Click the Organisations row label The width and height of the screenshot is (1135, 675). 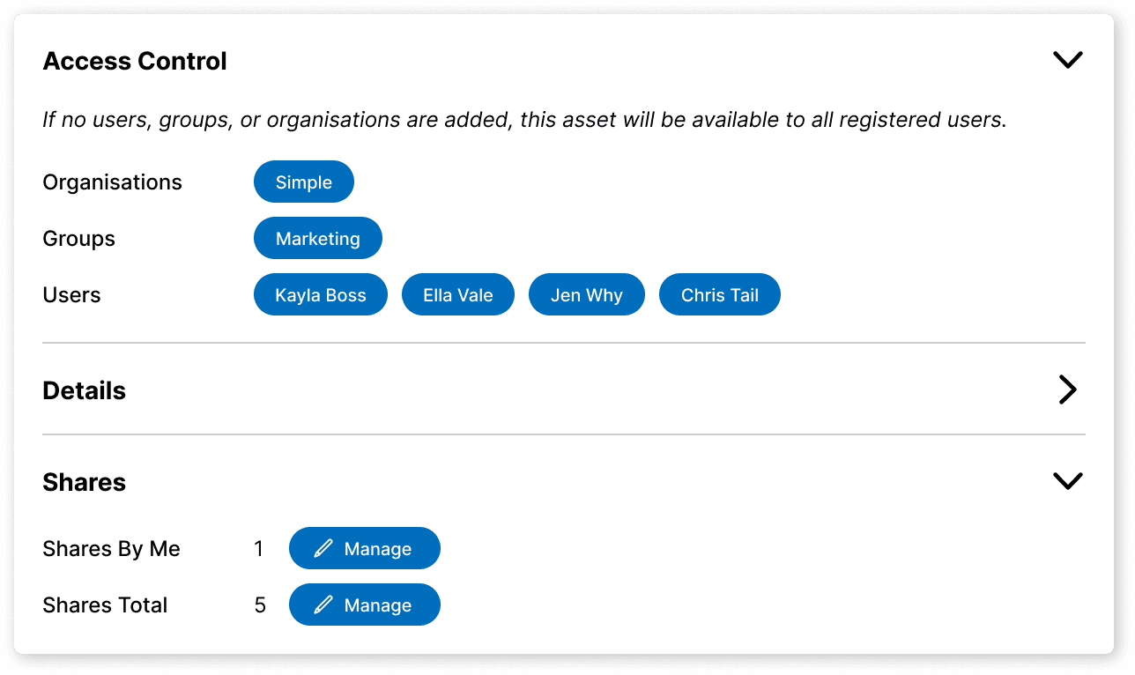click(x=112, y=182)
